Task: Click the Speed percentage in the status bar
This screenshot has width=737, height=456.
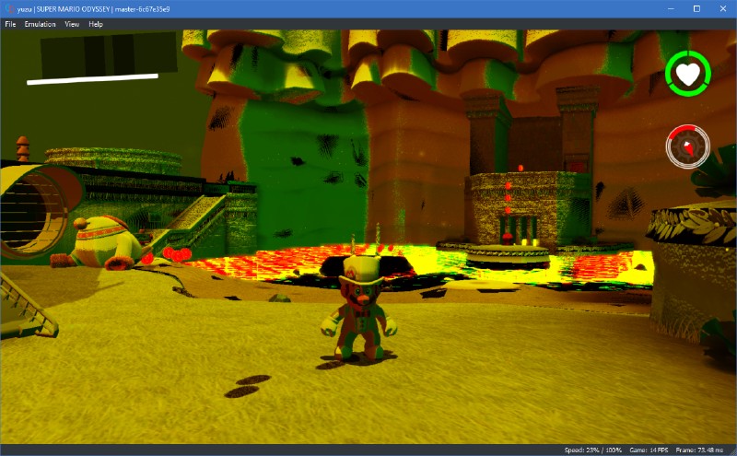Action: (x=592, y=450)
